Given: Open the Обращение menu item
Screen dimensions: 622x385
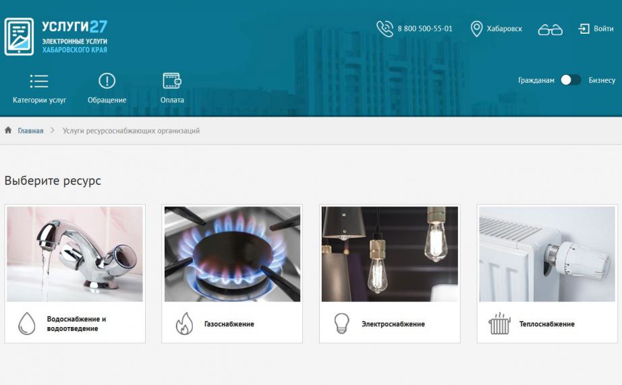Looking at the screenshot, I should [x=107, y=100].
